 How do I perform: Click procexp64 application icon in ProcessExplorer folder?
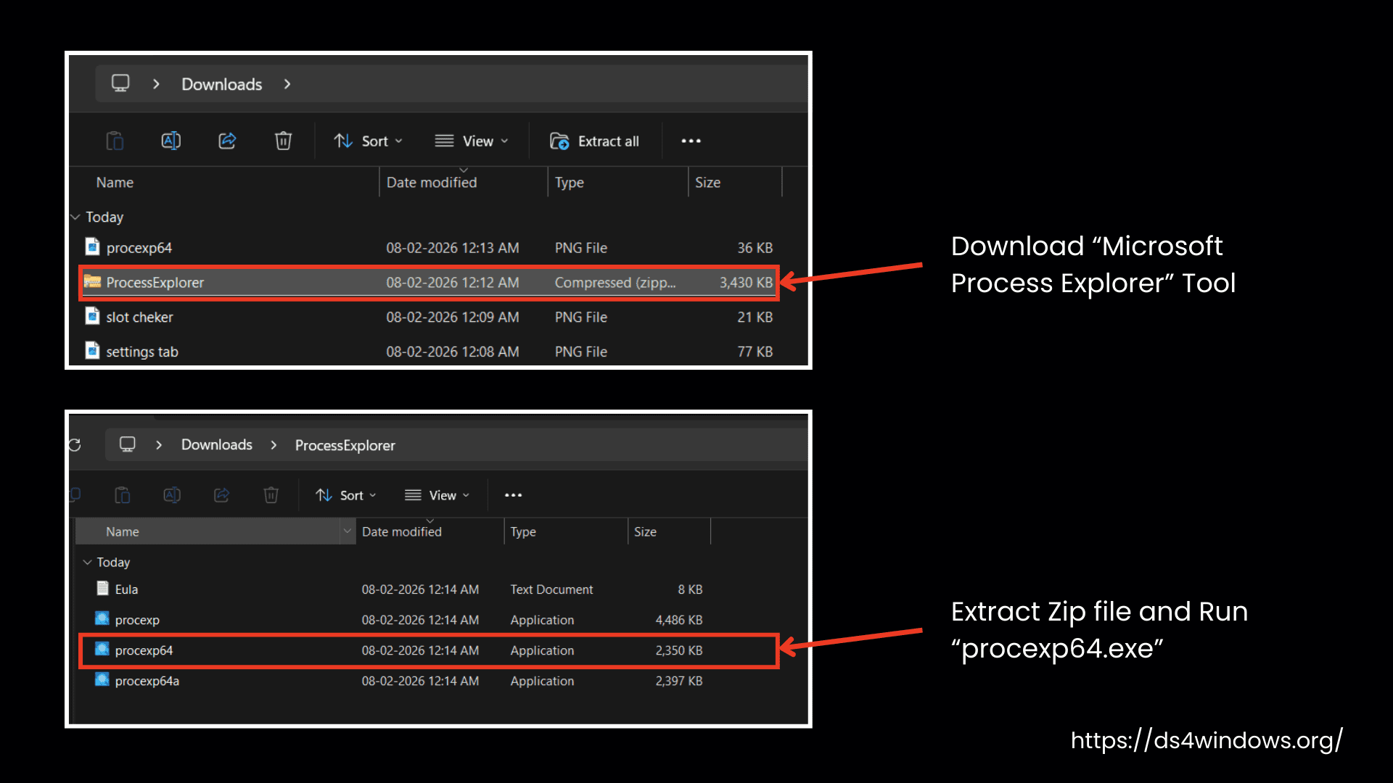102,649
